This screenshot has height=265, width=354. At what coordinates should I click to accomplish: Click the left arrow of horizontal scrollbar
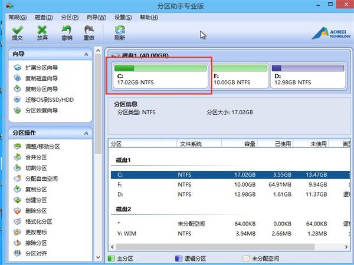click(112, 247)
